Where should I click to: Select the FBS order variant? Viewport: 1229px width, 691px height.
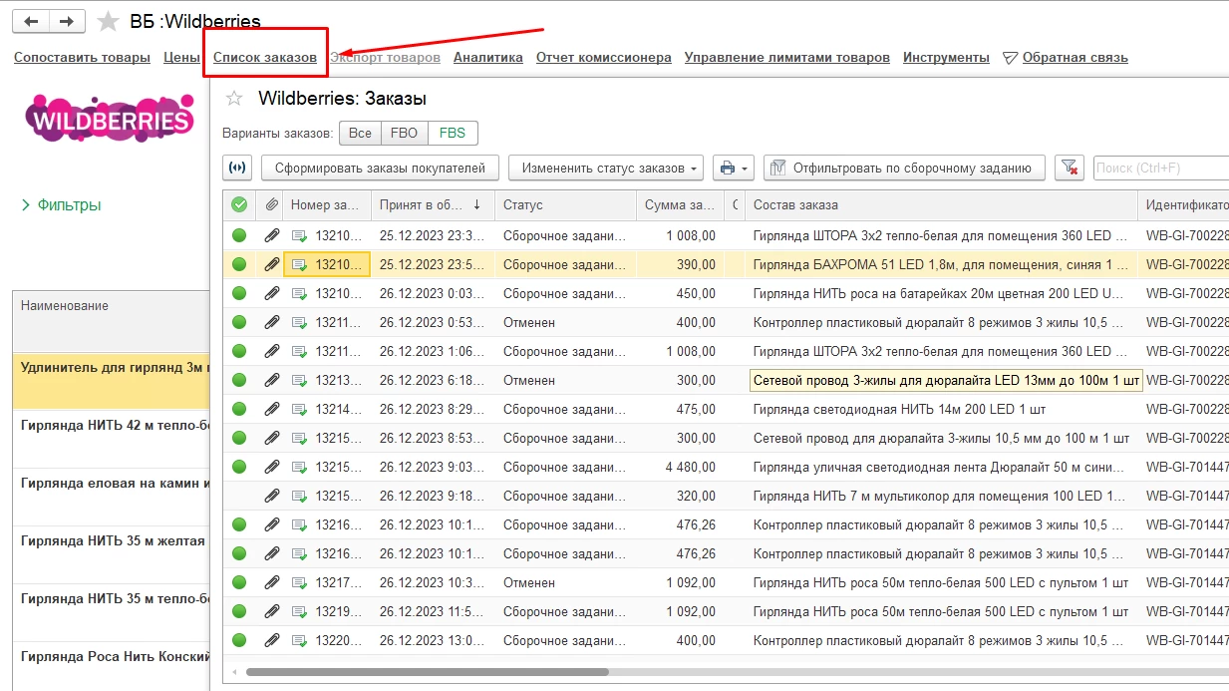point(453,133)
